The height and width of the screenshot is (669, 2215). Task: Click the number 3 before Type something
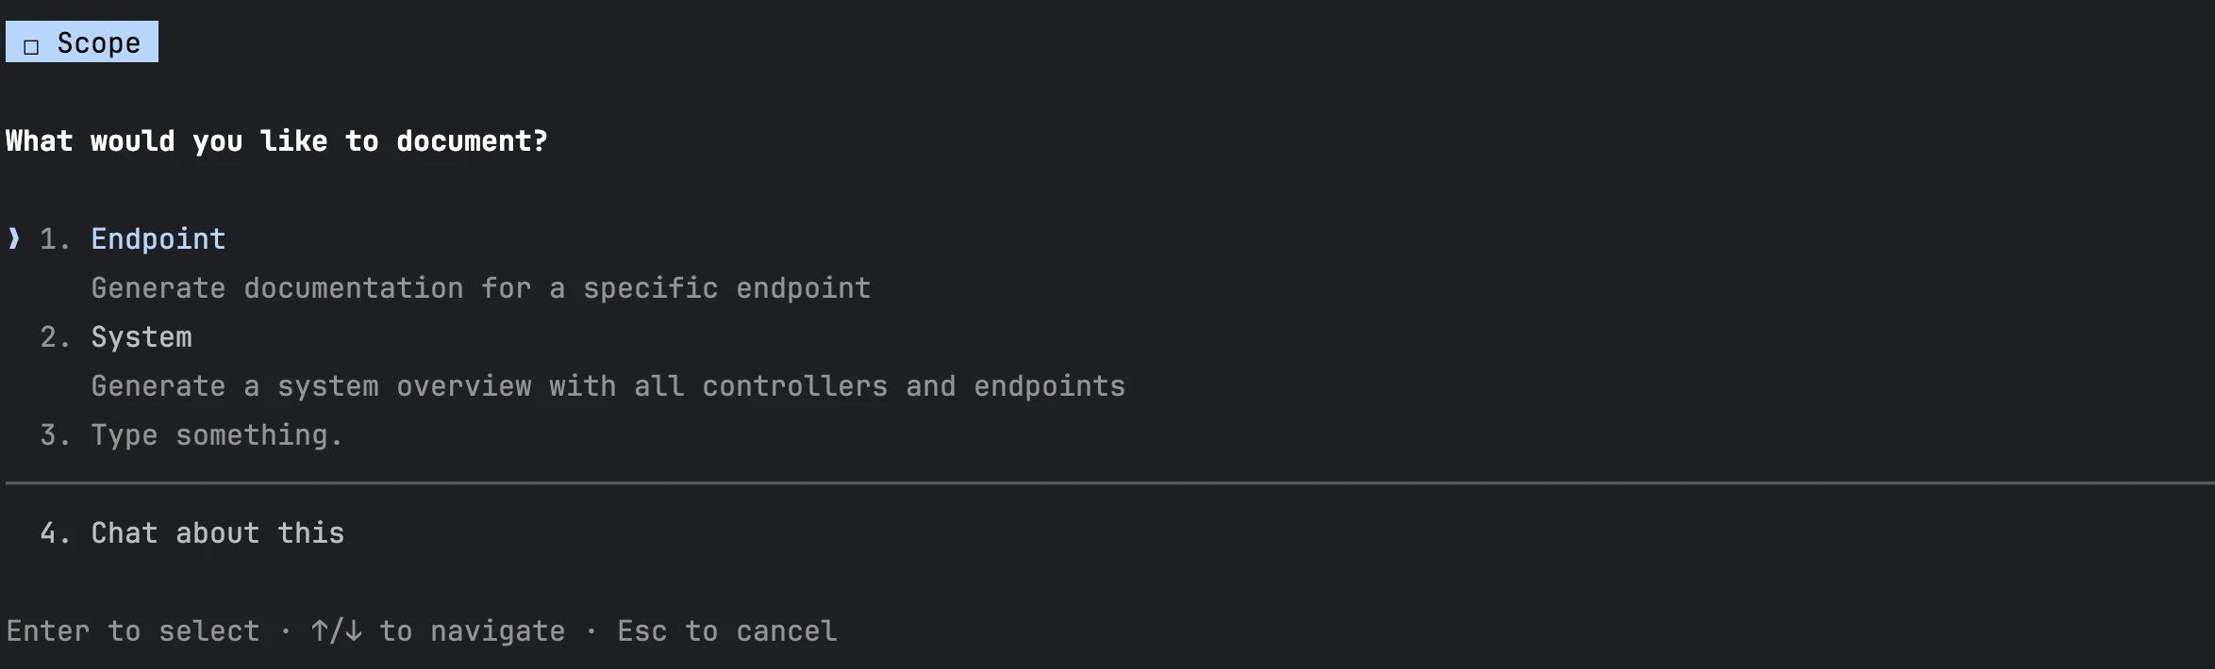pos(53,435)
